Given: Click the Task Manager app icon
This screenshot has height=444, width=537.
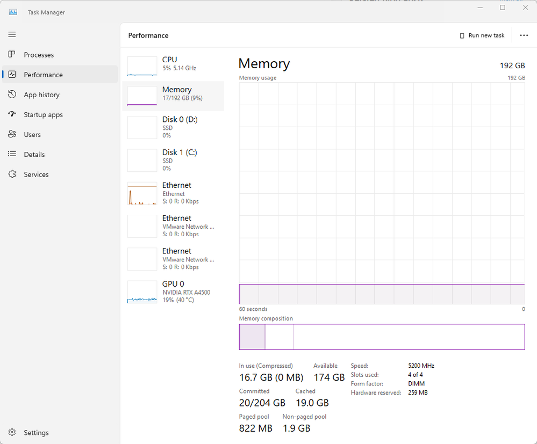Looking at the screenshot, I should [x=13, y=12].
